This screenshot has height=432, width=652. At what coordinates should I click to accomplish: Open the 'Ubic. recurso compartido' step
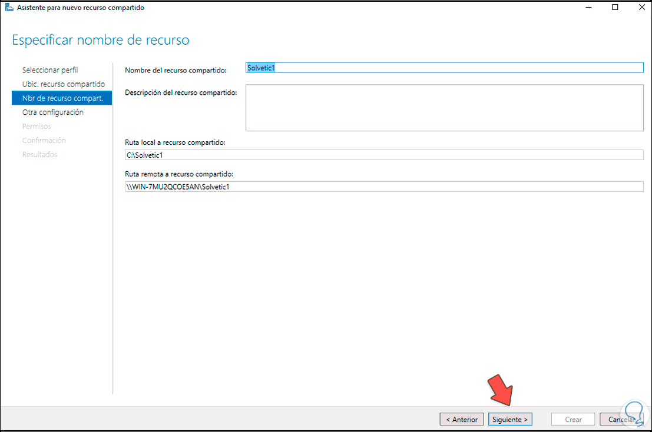[x=63, y=84]
